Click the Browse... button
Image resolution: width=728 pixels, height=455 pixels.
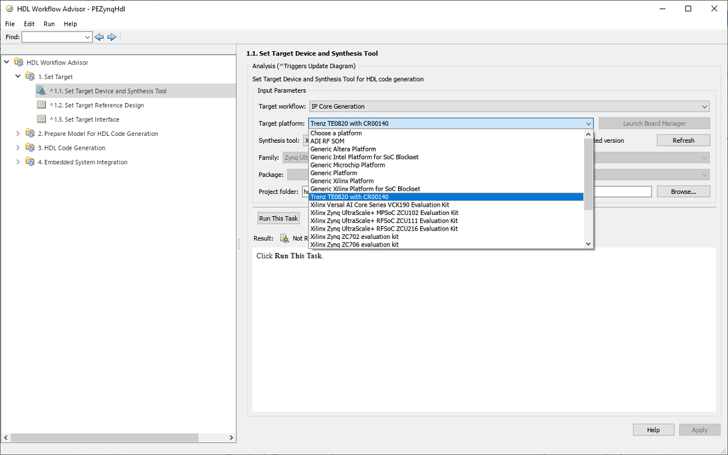[683, 191]
